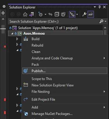Open the File Nesting submenu
Viewport: 109px width, 119px height.
[x=65, y=92]
